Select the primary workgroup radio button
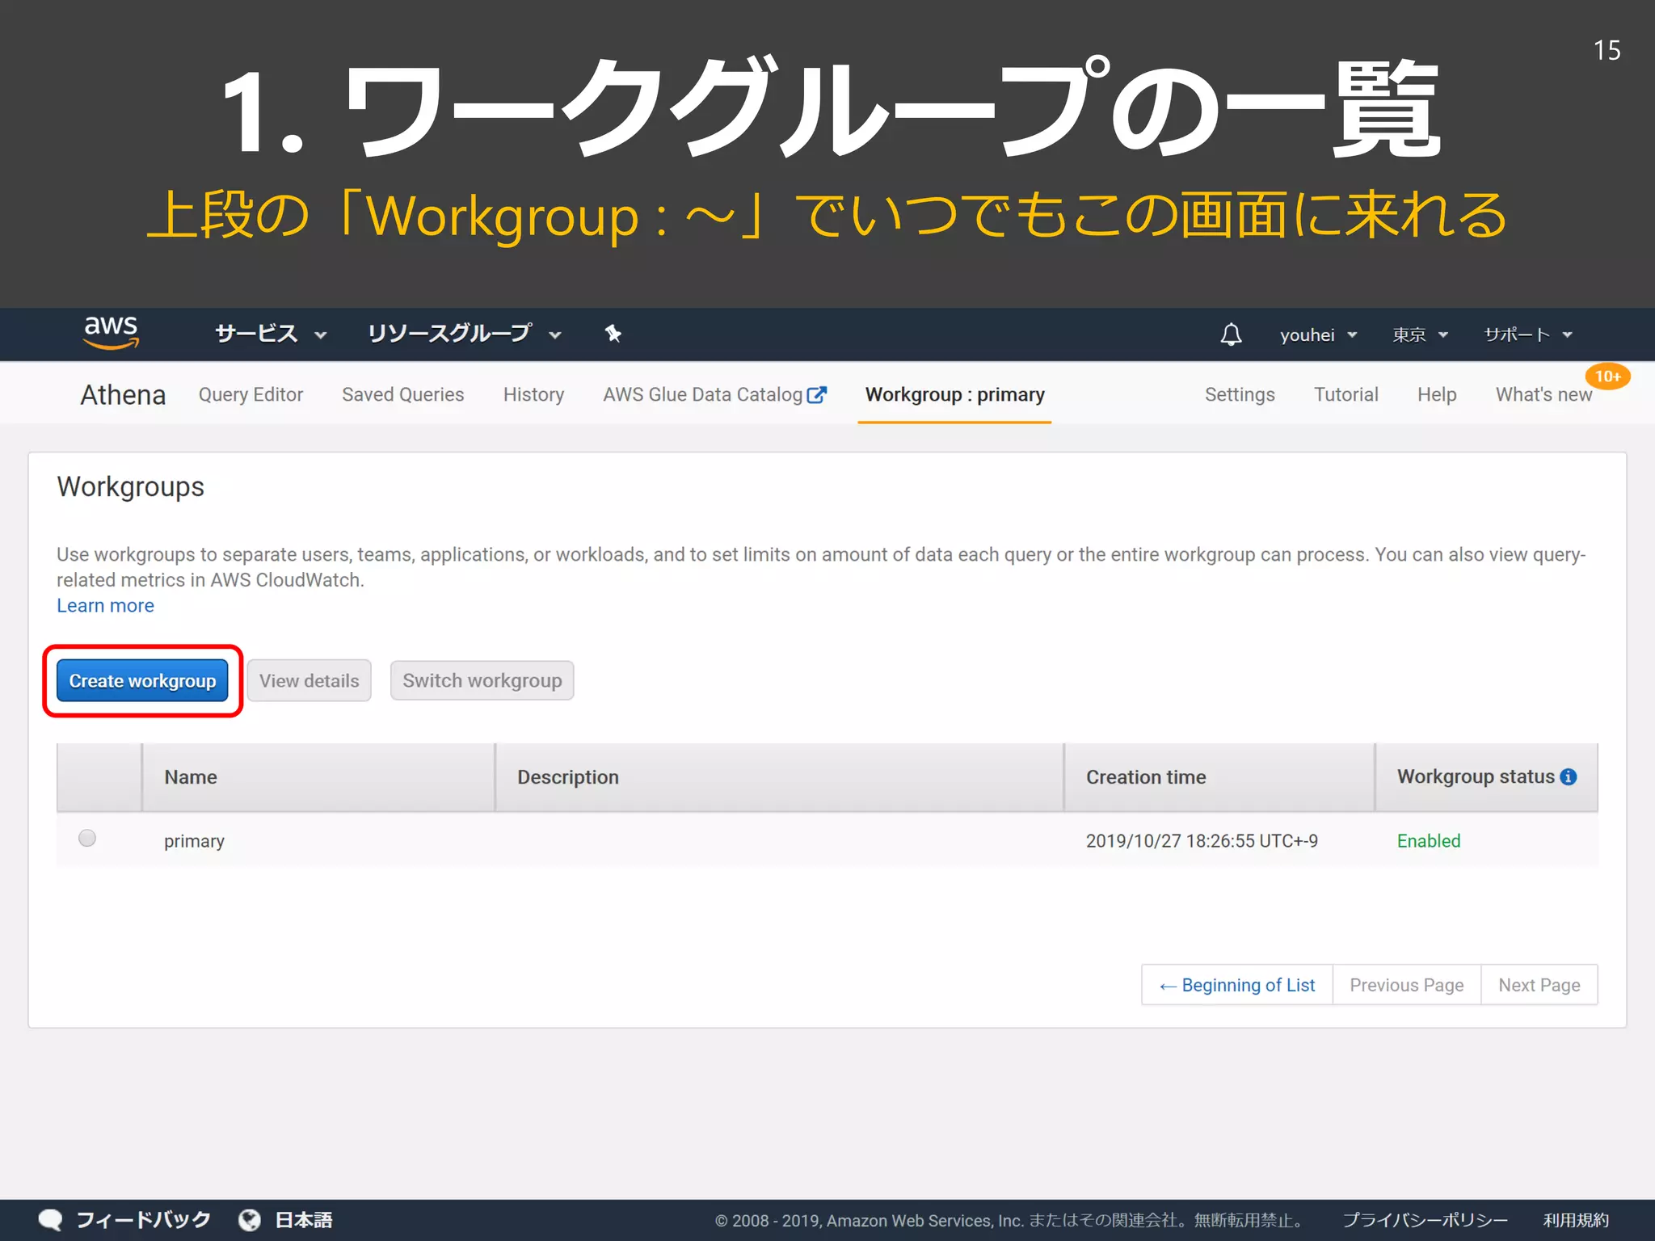This screenshot has height=1241, width=1655. [x=87, y=838]
